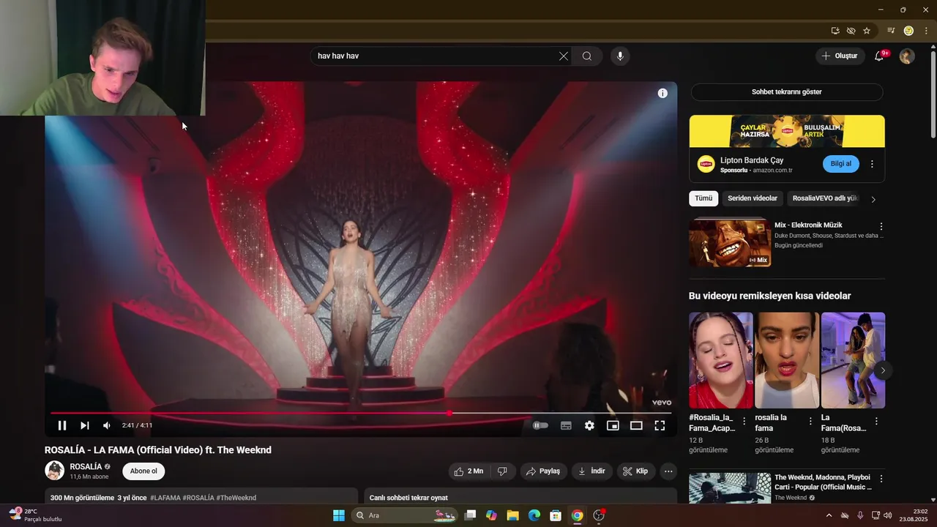This screenshot has width=937, height=527.
Task: Open options for La Fama(Rosa short
Action: 876,421
